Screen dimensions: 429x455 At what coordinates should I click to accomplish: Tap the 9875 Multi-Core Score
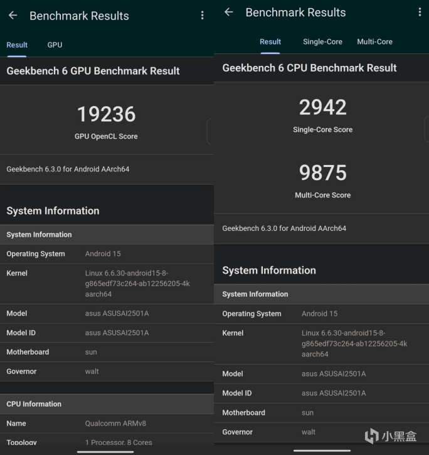[322, 173]
